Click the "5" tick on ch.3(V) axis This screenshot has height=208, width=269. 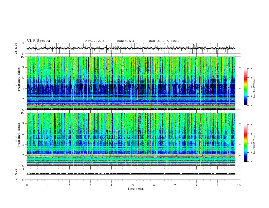[x=24, y=169]
